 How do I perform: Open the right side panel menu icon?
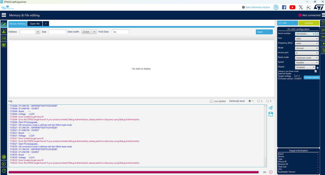[323, 15]
